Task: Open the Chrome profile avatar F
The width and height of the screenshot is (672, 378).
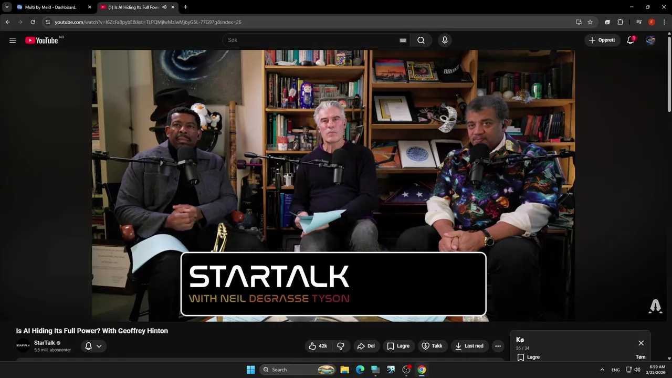Action: 652,22
